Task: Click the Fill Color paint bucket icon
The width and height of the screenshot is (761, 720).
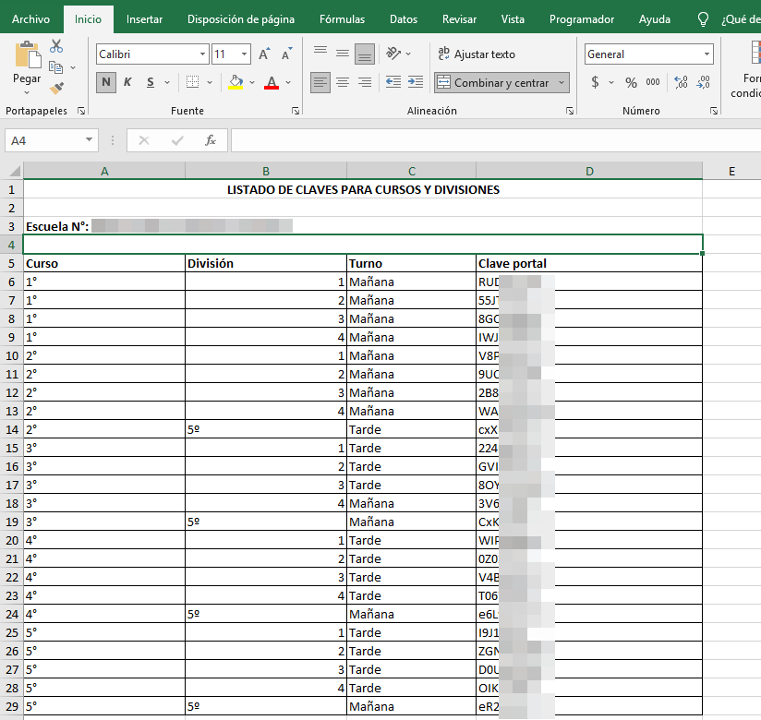Action: tap(236, 82)
